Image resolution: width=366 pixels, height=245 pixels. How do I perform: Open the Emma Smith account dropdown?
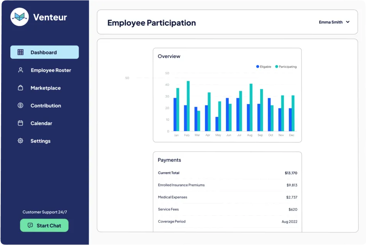(335, 22)
